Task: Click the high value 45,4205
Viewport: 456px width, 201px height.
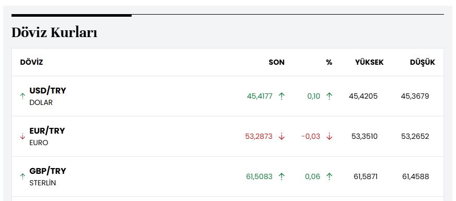Action: (x=363, y=96)
